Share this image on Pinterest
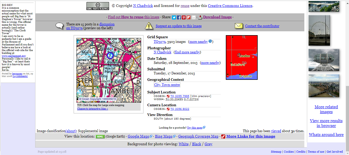The width and height of the screenshot is (349, 155). (184, 17)
